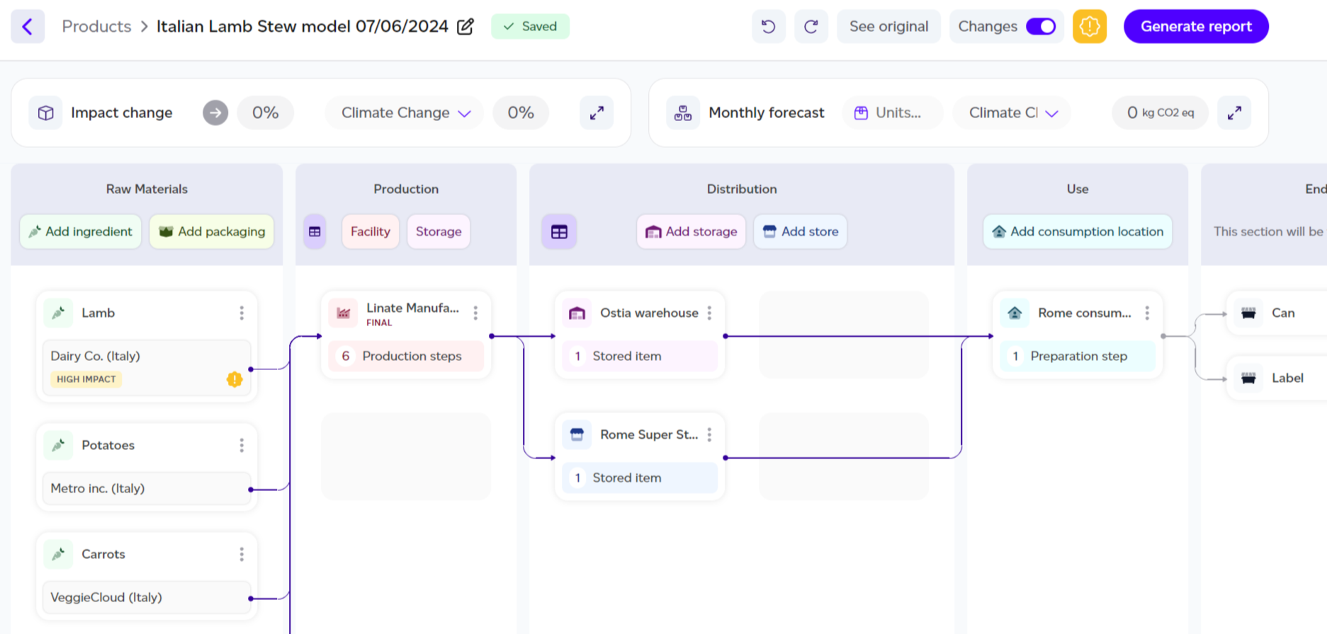Select Dairy Co. (Italy) supplier
The height and width of the screenshot is (634, 1327).
pyautogui.click(x=147, y=367)
